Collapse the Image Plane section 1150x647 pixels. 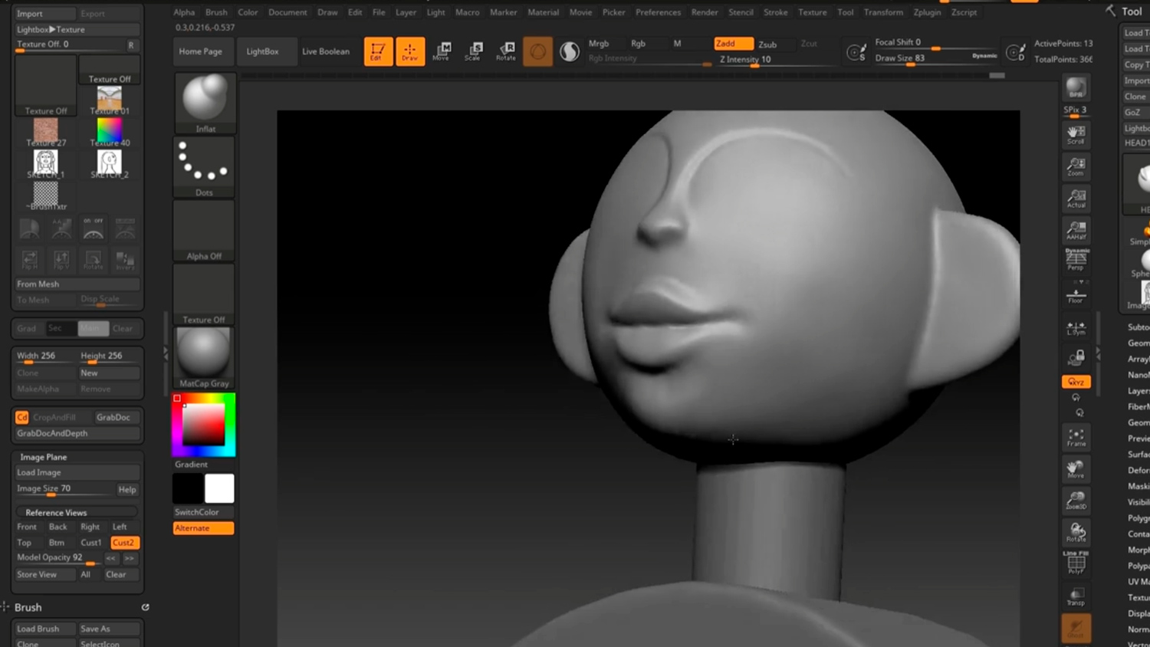click(x=44, y=457)
